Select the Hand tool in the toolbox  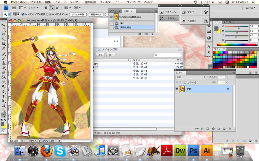point(3,111)
